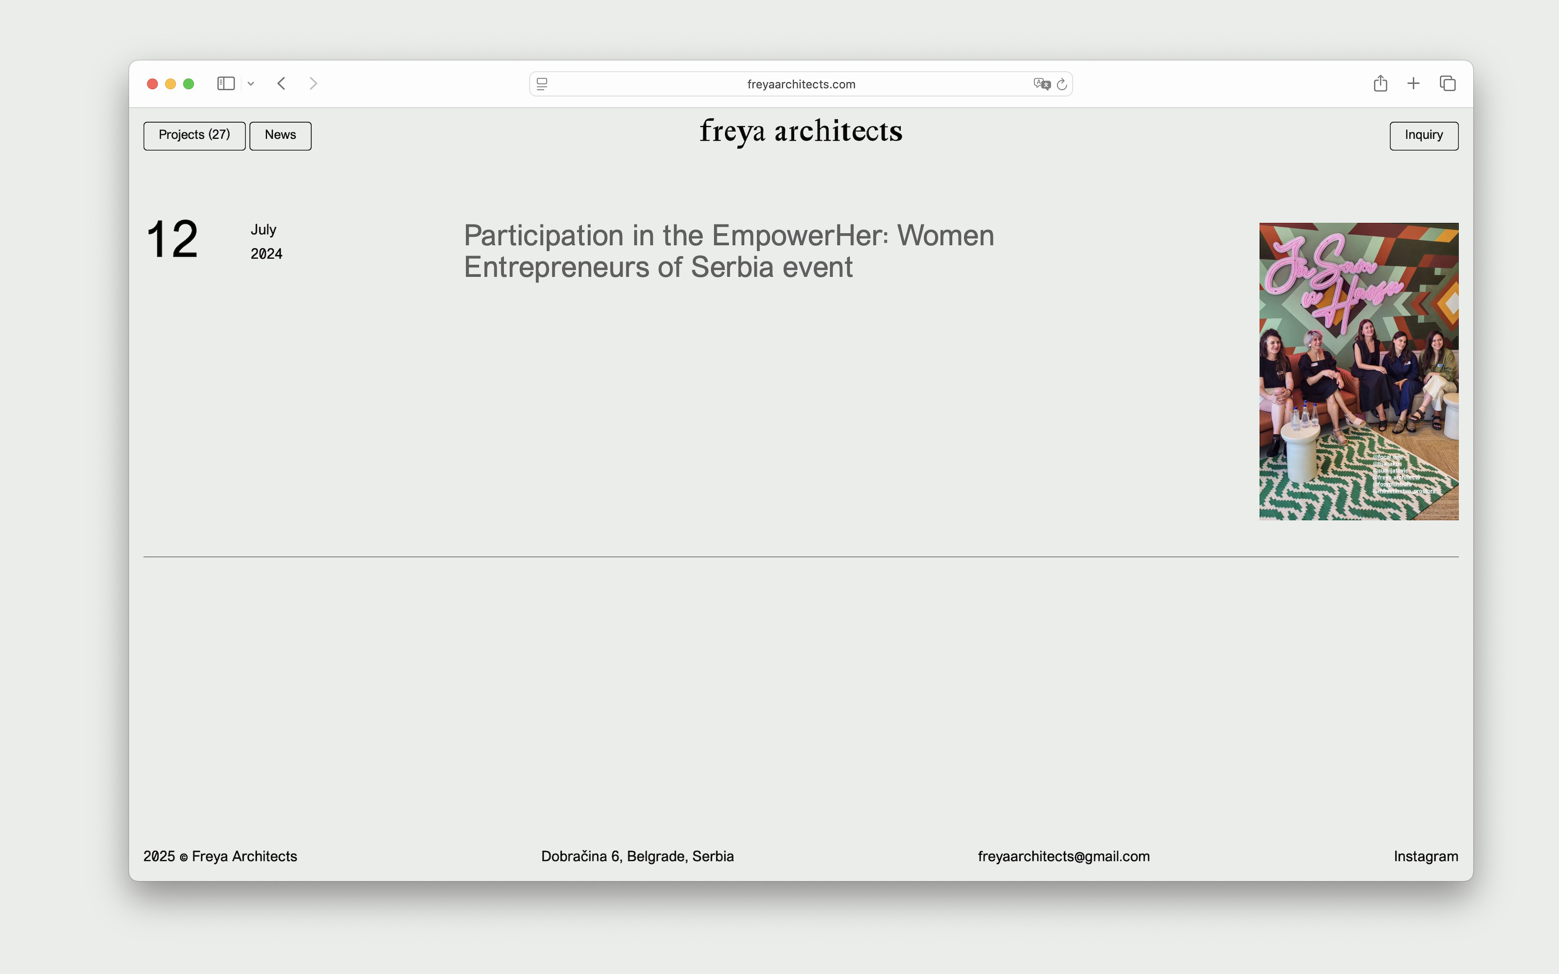Click the translate page icon

click(1041, 84)
